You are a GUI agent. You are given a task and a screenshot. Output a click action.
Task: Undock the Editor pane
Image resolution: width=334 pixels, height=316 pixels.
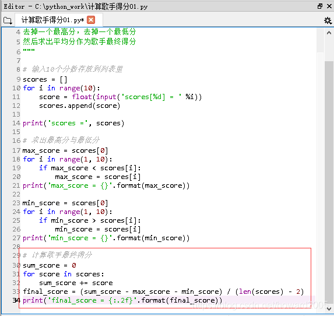(x=320, y=6)
